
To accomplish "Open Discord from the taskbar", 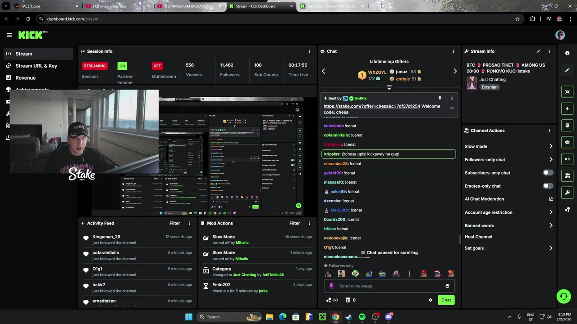I will [x=389, y=317].
